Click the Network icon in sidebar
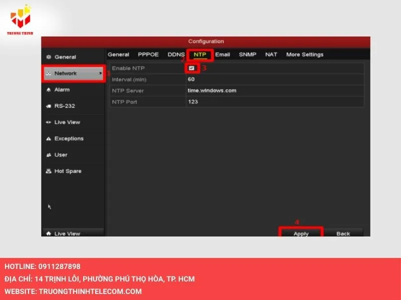Viewport: 401px width, 300px height. pos(49,73)
